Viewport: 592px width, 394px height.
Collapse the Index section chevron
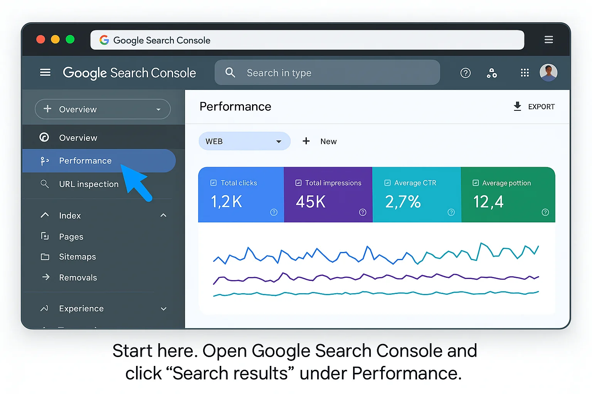click(163, 215)
